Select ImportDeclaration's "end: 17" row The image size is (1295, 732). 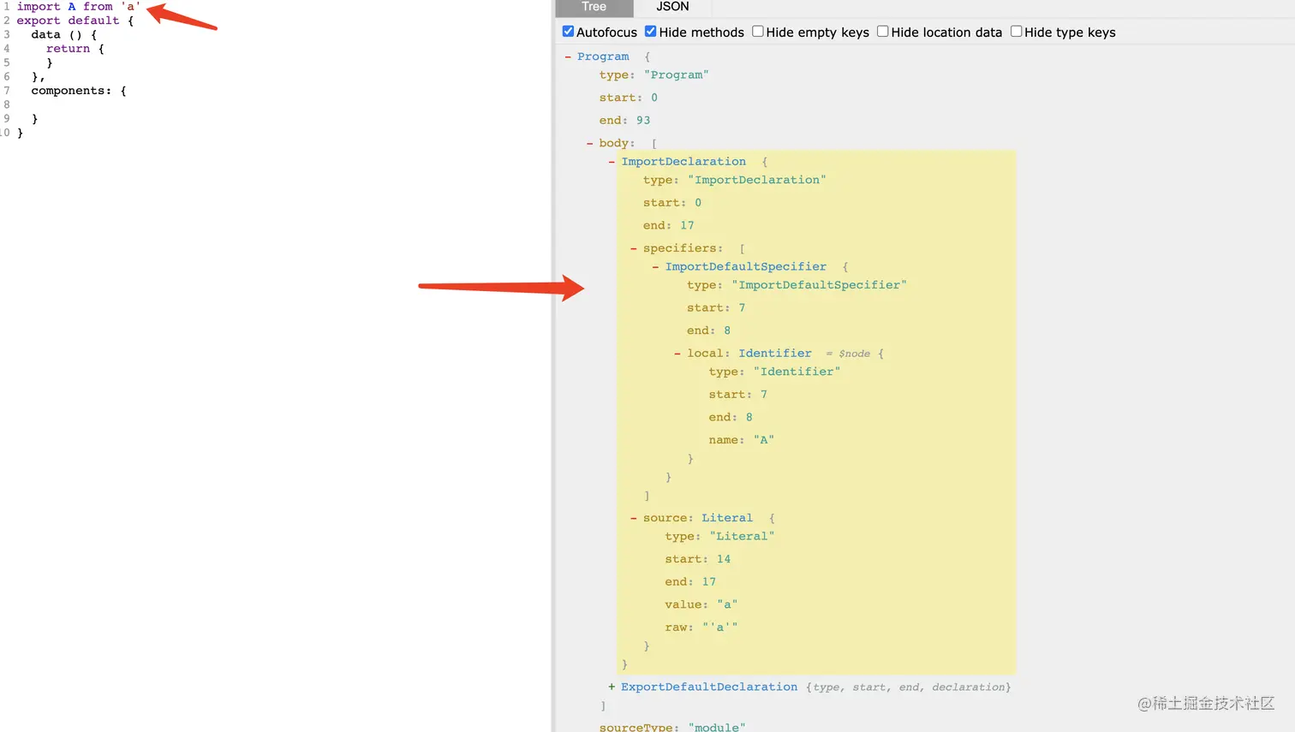coord(669,226)
